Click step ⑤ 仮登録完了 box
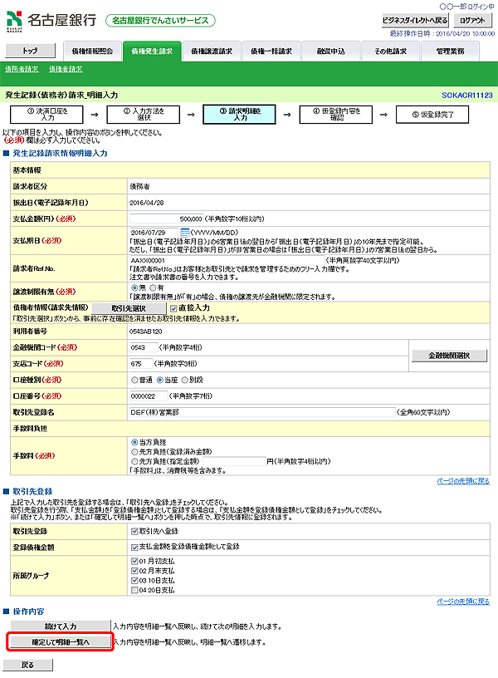 click(432, 114)
